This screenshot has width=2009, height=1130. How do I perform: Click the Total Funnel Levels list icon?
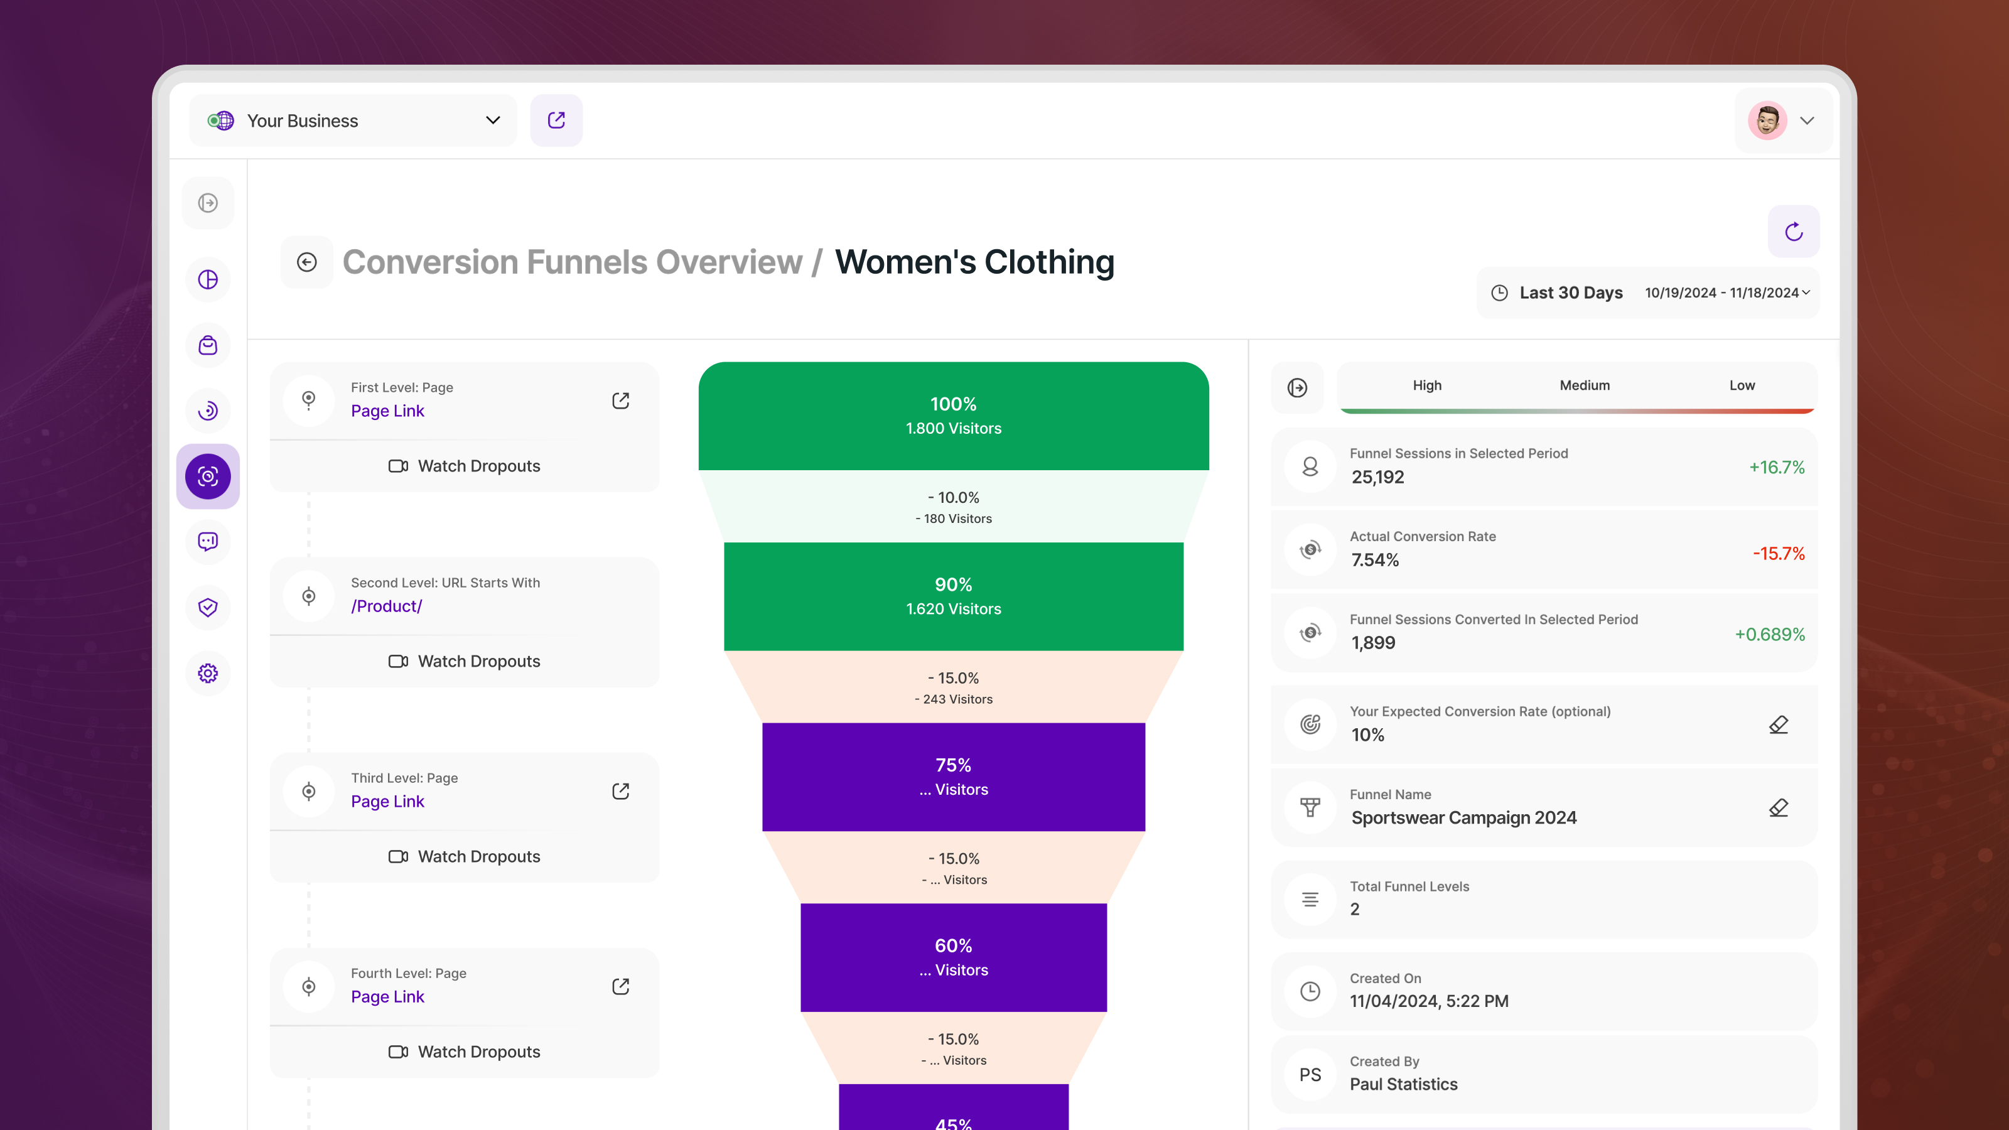click(1310, 899)
